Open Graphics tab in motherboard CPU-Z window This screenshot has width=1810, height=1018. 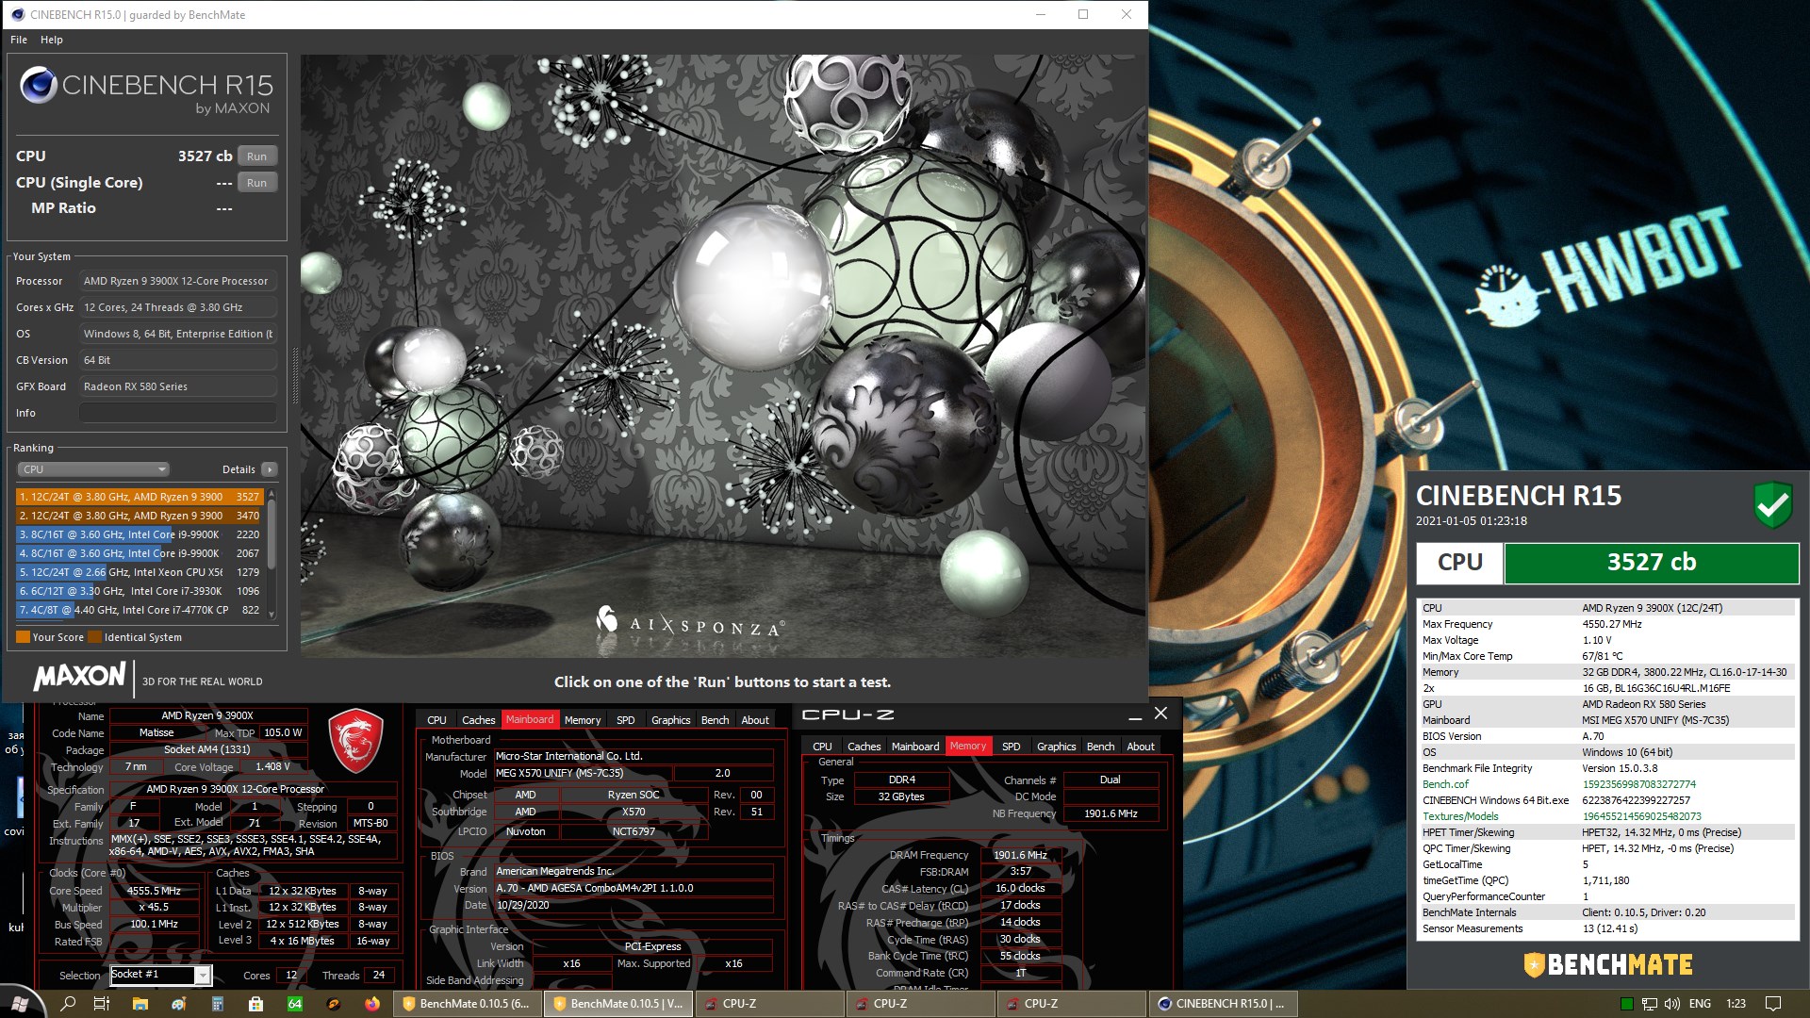coord(671,720)
